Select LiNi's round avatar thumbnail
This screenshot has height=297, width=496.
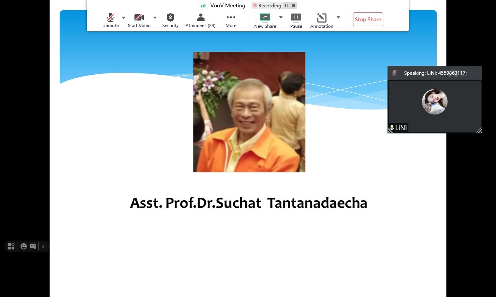(435, 102)
